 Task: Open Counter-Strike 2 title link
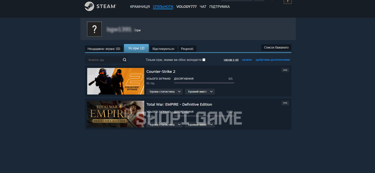click(161, 71)
